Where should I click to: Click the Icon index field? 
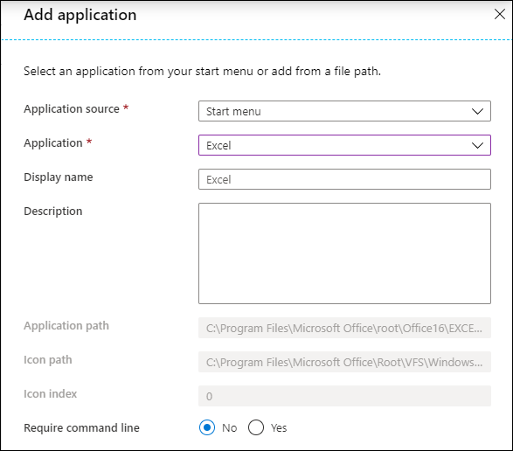click(x=344, y=396)
